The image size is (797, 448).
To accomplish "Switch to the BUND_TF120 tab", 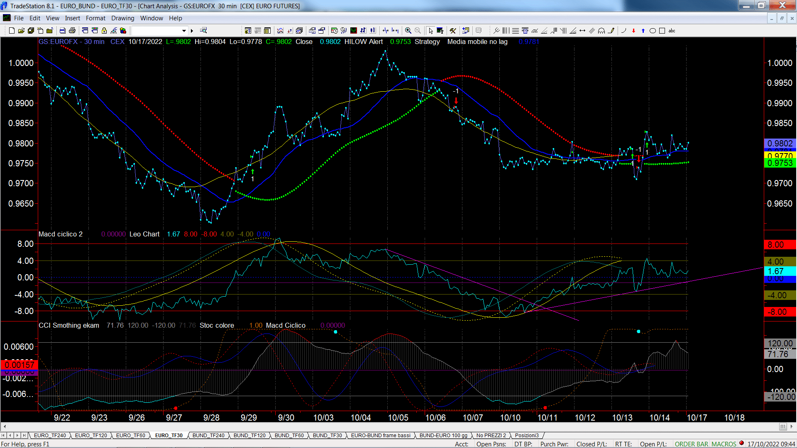I will [249, 435].
